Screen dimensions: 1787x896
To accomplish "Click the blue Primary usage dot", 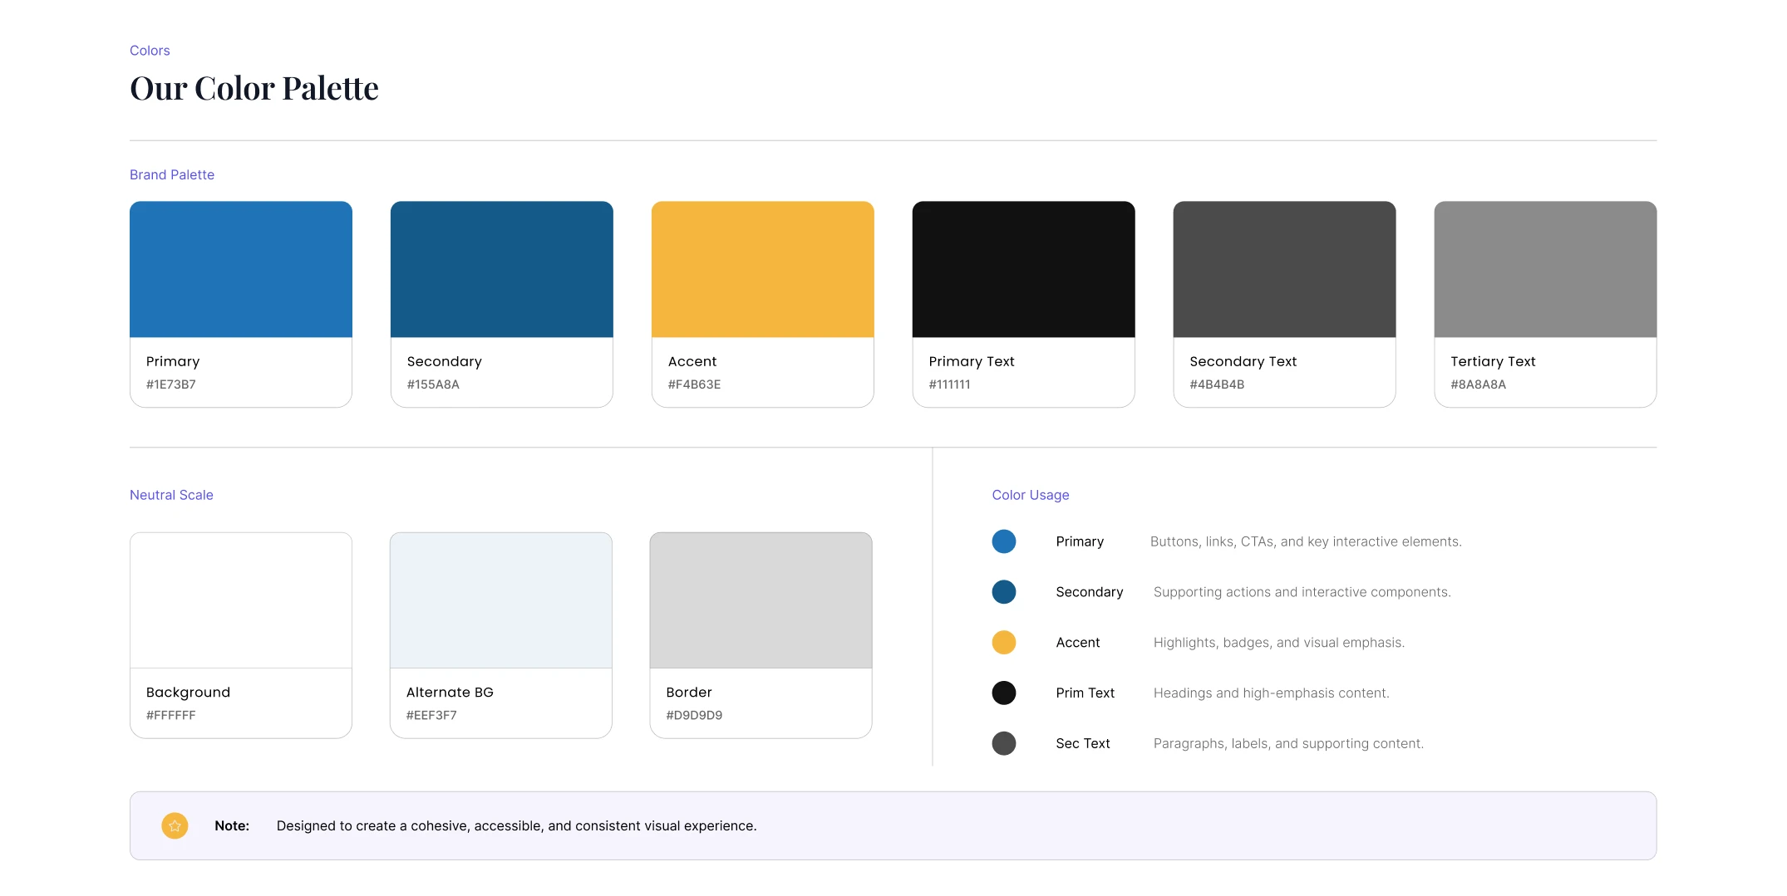I will (x=1004, y=541).
